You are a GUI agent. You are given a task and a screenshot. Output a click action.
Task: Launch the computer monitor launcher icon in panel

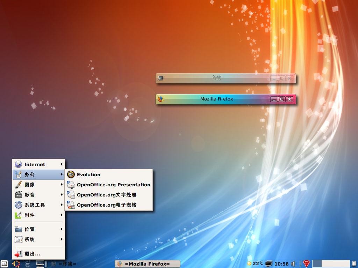40,264
